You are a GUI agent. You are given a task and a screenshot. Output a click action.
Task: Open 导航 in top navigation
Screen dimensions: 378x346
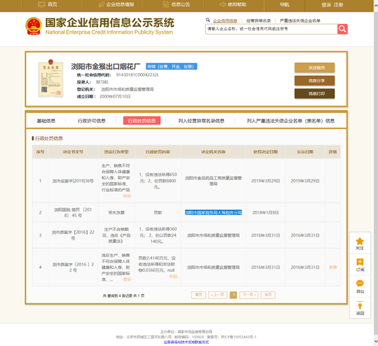284,4
